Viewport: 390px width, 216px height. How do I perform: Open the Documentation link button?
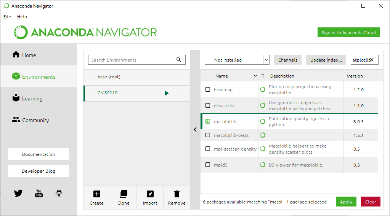tap(39, 154)
